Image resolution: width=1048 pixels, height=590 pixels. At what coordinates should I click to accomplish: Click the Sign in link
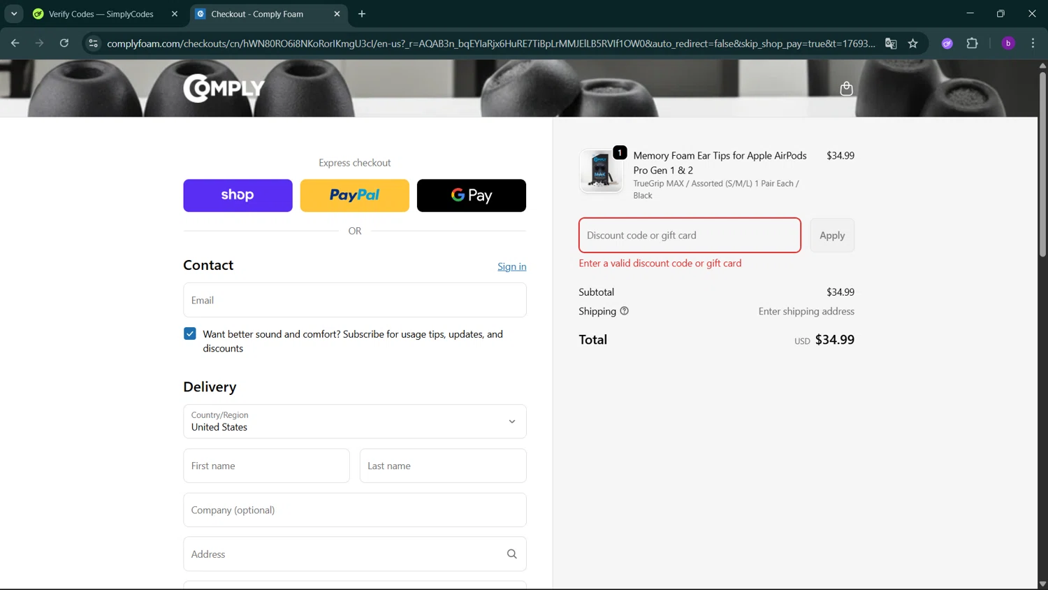coord(511,266)
